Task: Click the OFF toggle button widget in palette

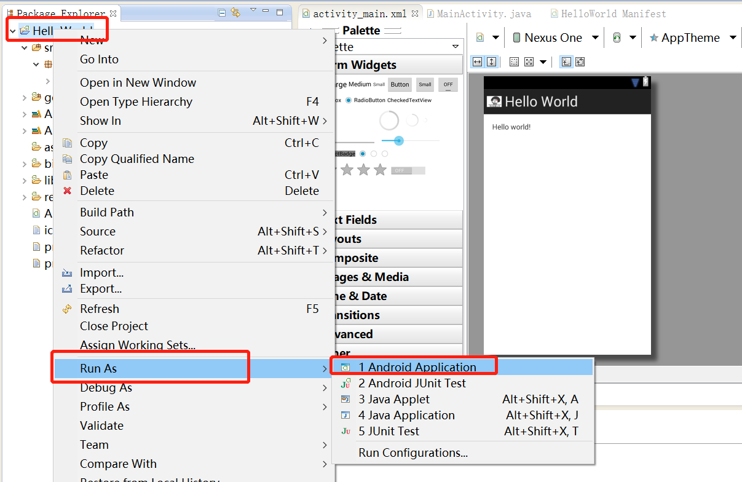Action: click(448, 85)
